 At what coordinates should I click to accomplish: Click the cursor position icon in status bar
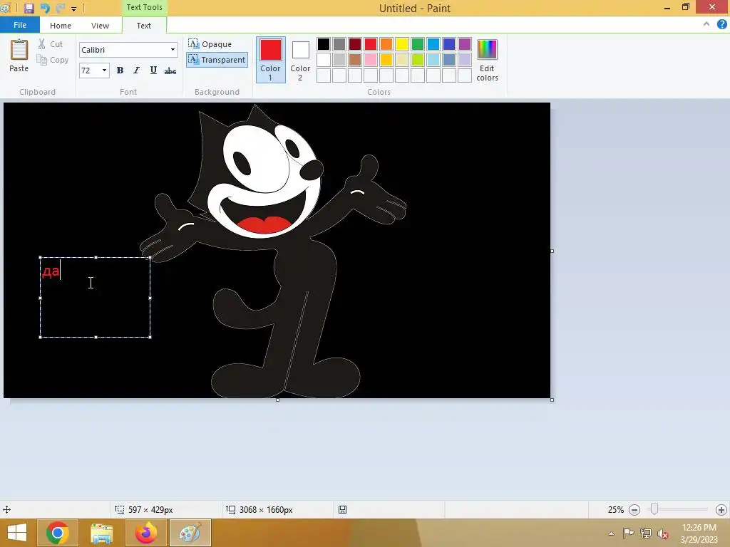6,510
